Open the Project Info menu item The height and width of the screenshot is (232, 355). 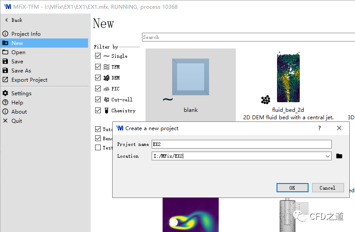44,34
